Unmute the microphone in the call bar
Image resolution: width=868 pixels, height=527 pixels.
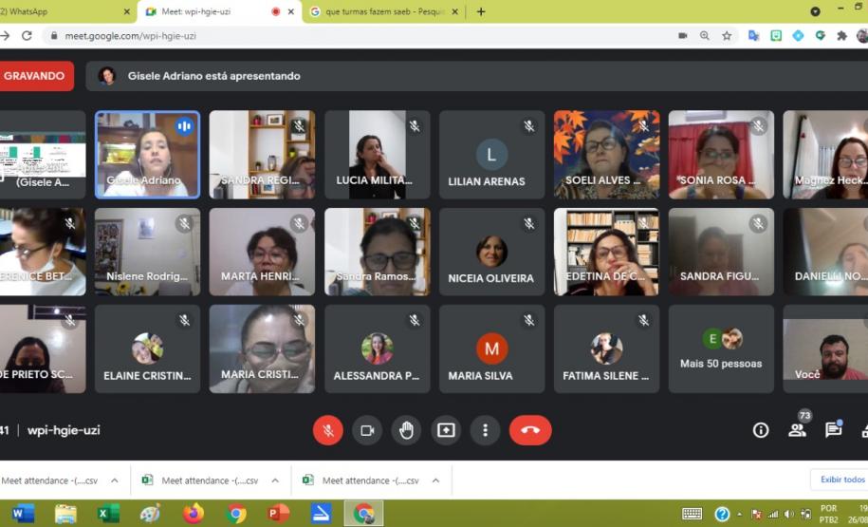[x=328, y=430]
